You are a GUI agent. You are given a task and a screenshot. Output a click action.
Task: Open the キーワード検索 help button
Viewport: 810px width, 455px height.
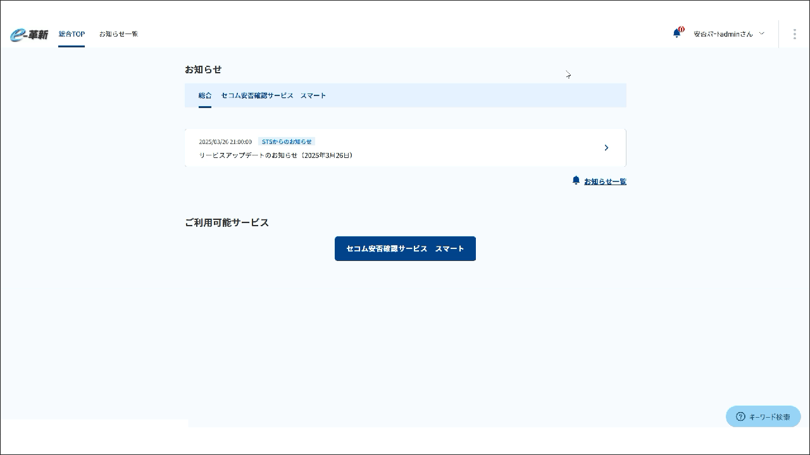tap(763, 416)
